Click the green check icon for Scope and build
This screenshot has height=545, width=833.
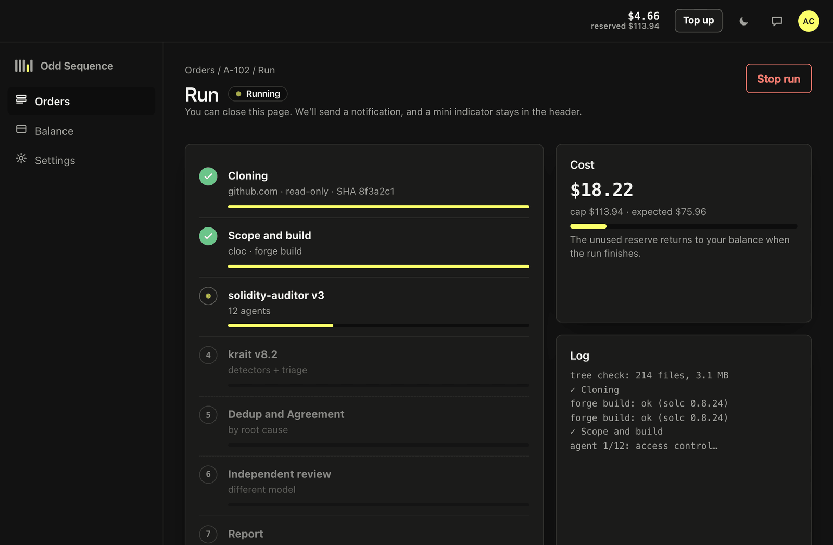208,236
